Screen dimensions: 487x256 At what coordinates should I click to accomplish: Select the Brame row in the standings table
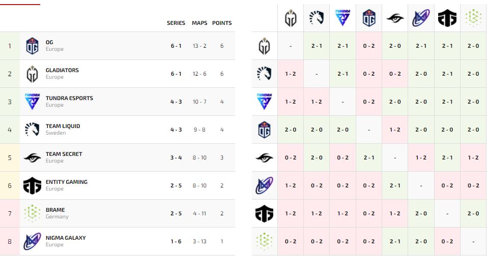117,213
